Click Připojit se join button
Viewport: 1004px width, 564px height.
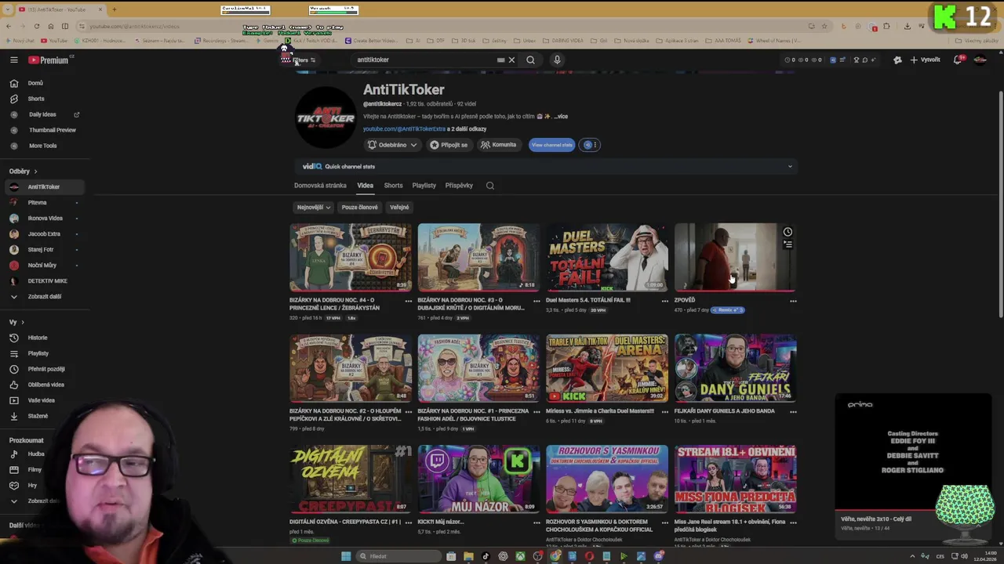[449, 145]
